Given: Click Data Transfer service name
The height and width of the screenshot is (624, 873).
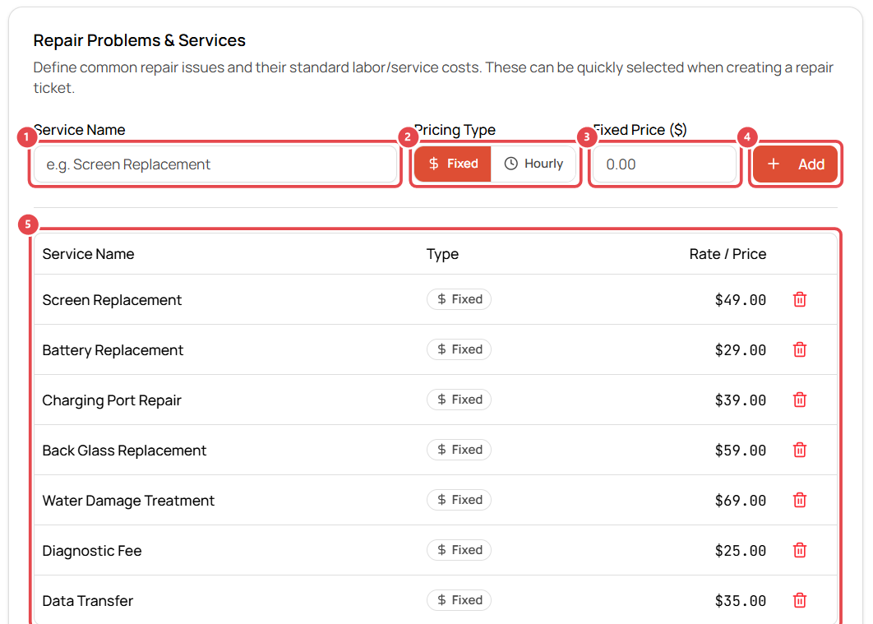Looking at the screenshot, I should (x=88, y=601).
